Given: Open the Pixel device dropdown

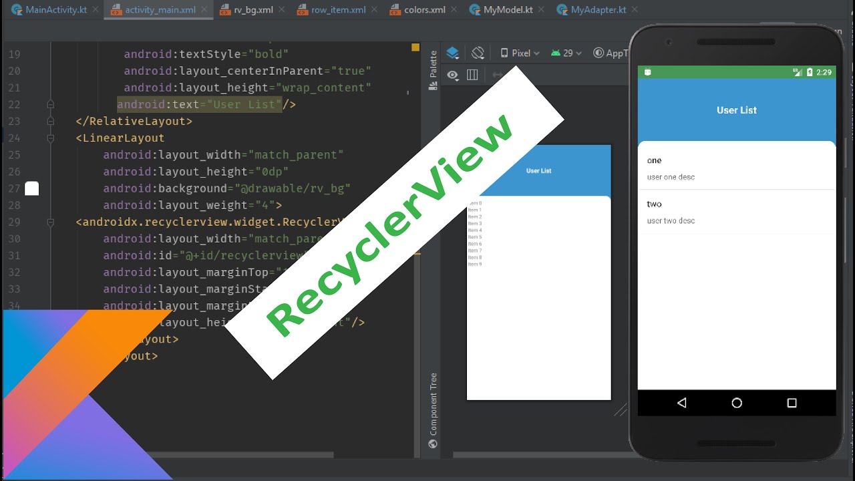Looking at the screenshot, I should click(x=520, y=53).
